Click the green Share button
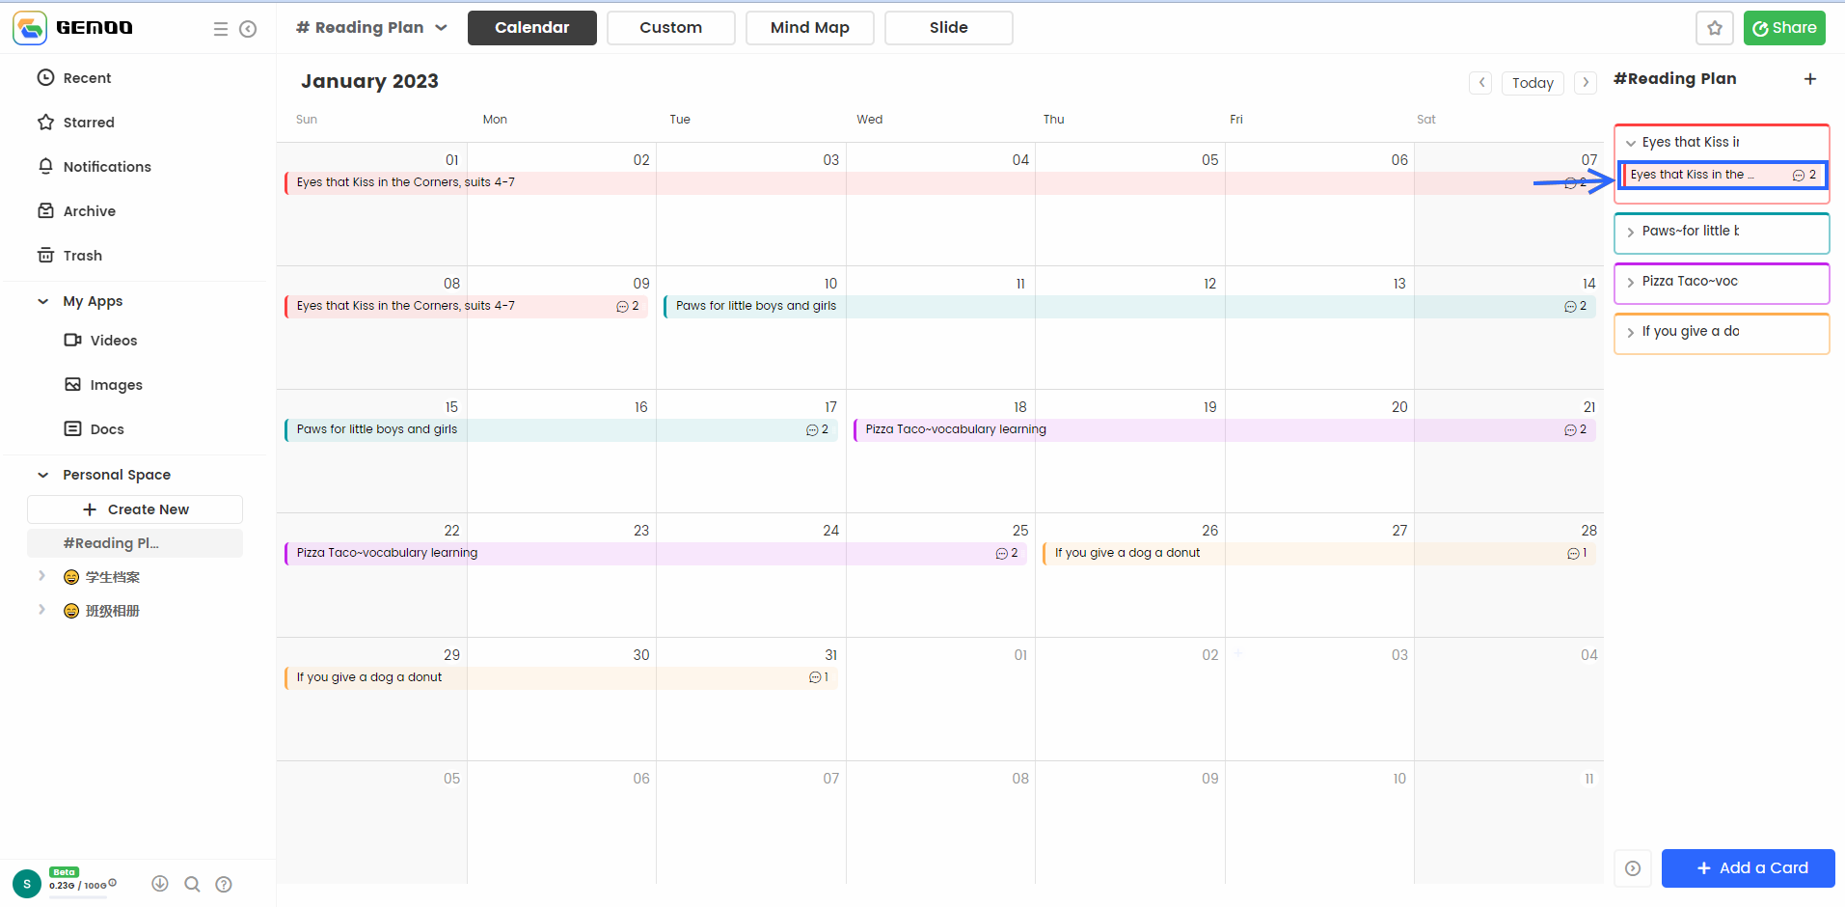 click(x=1784, y=28)
